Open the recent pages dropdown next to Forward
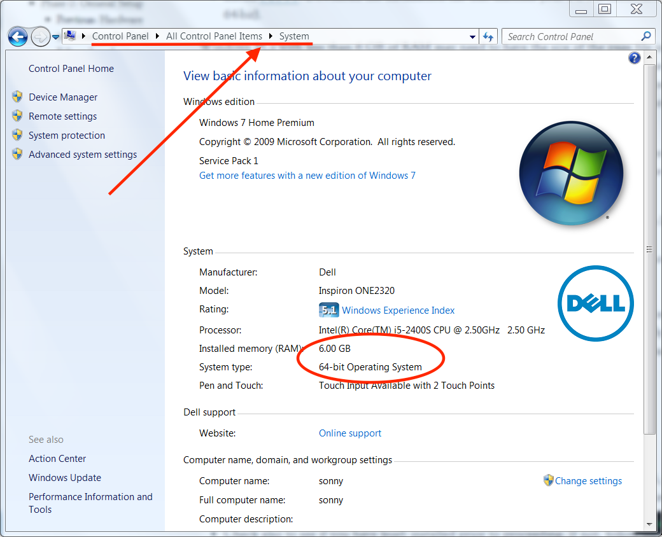Screen dimensions: 662x537 coord(56,37)
